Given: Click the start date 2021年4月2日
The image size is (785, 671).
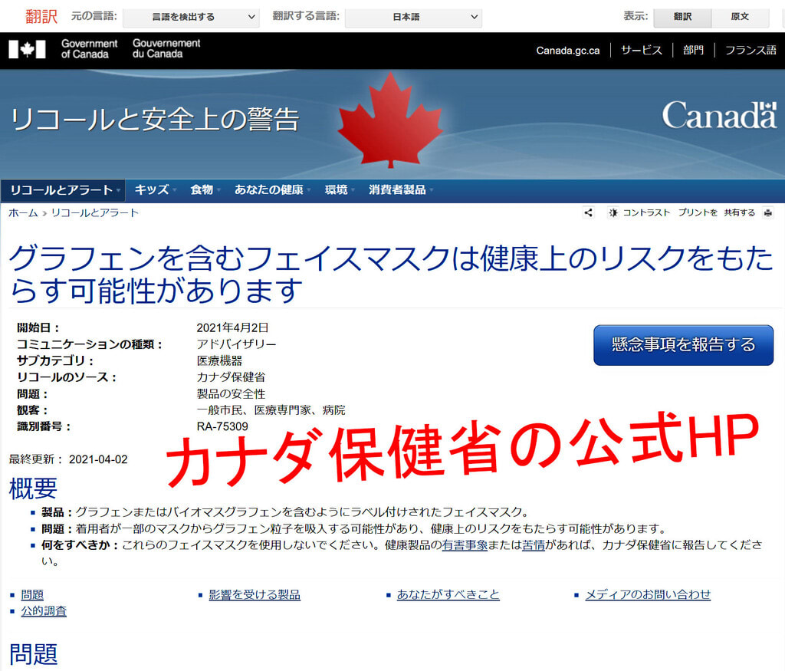Looking at the screenshot, I should point(232,328).
